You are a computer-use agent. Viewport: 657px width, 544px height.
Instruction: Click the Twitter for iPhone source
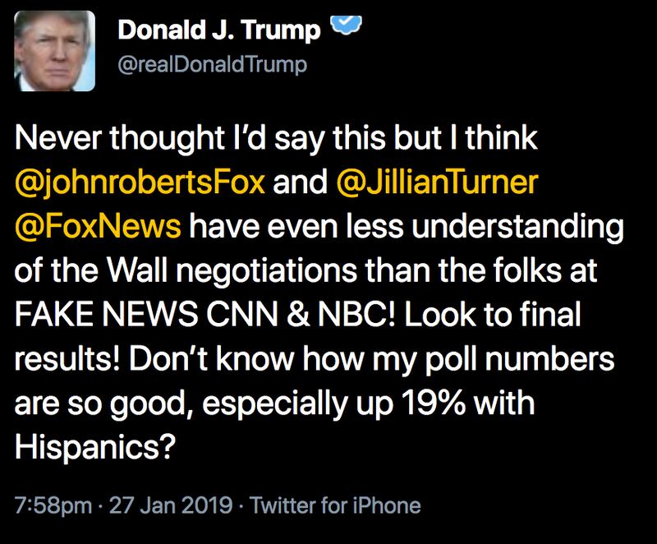[335, 505]
